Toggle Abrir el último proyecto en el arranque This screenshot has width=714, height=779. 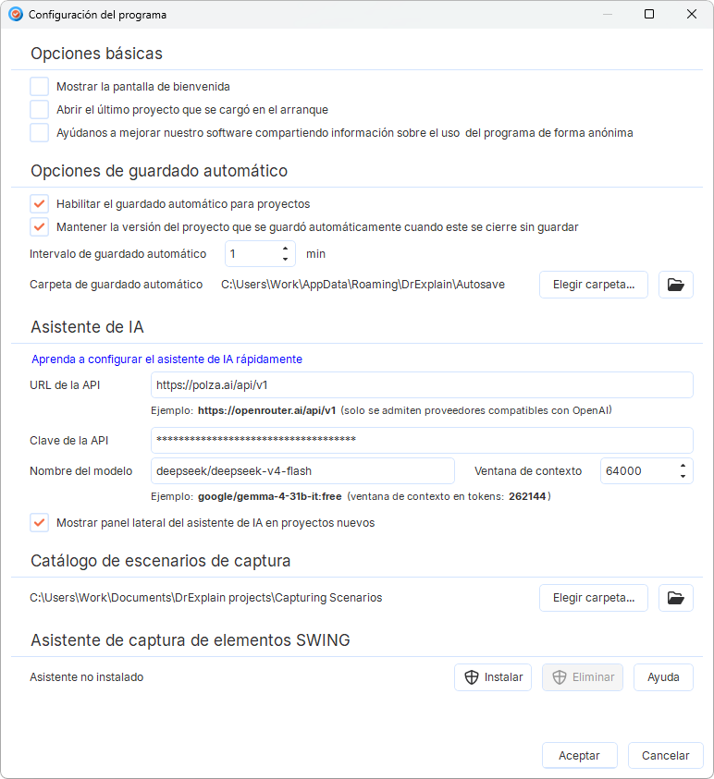click(x=39, y=109)
